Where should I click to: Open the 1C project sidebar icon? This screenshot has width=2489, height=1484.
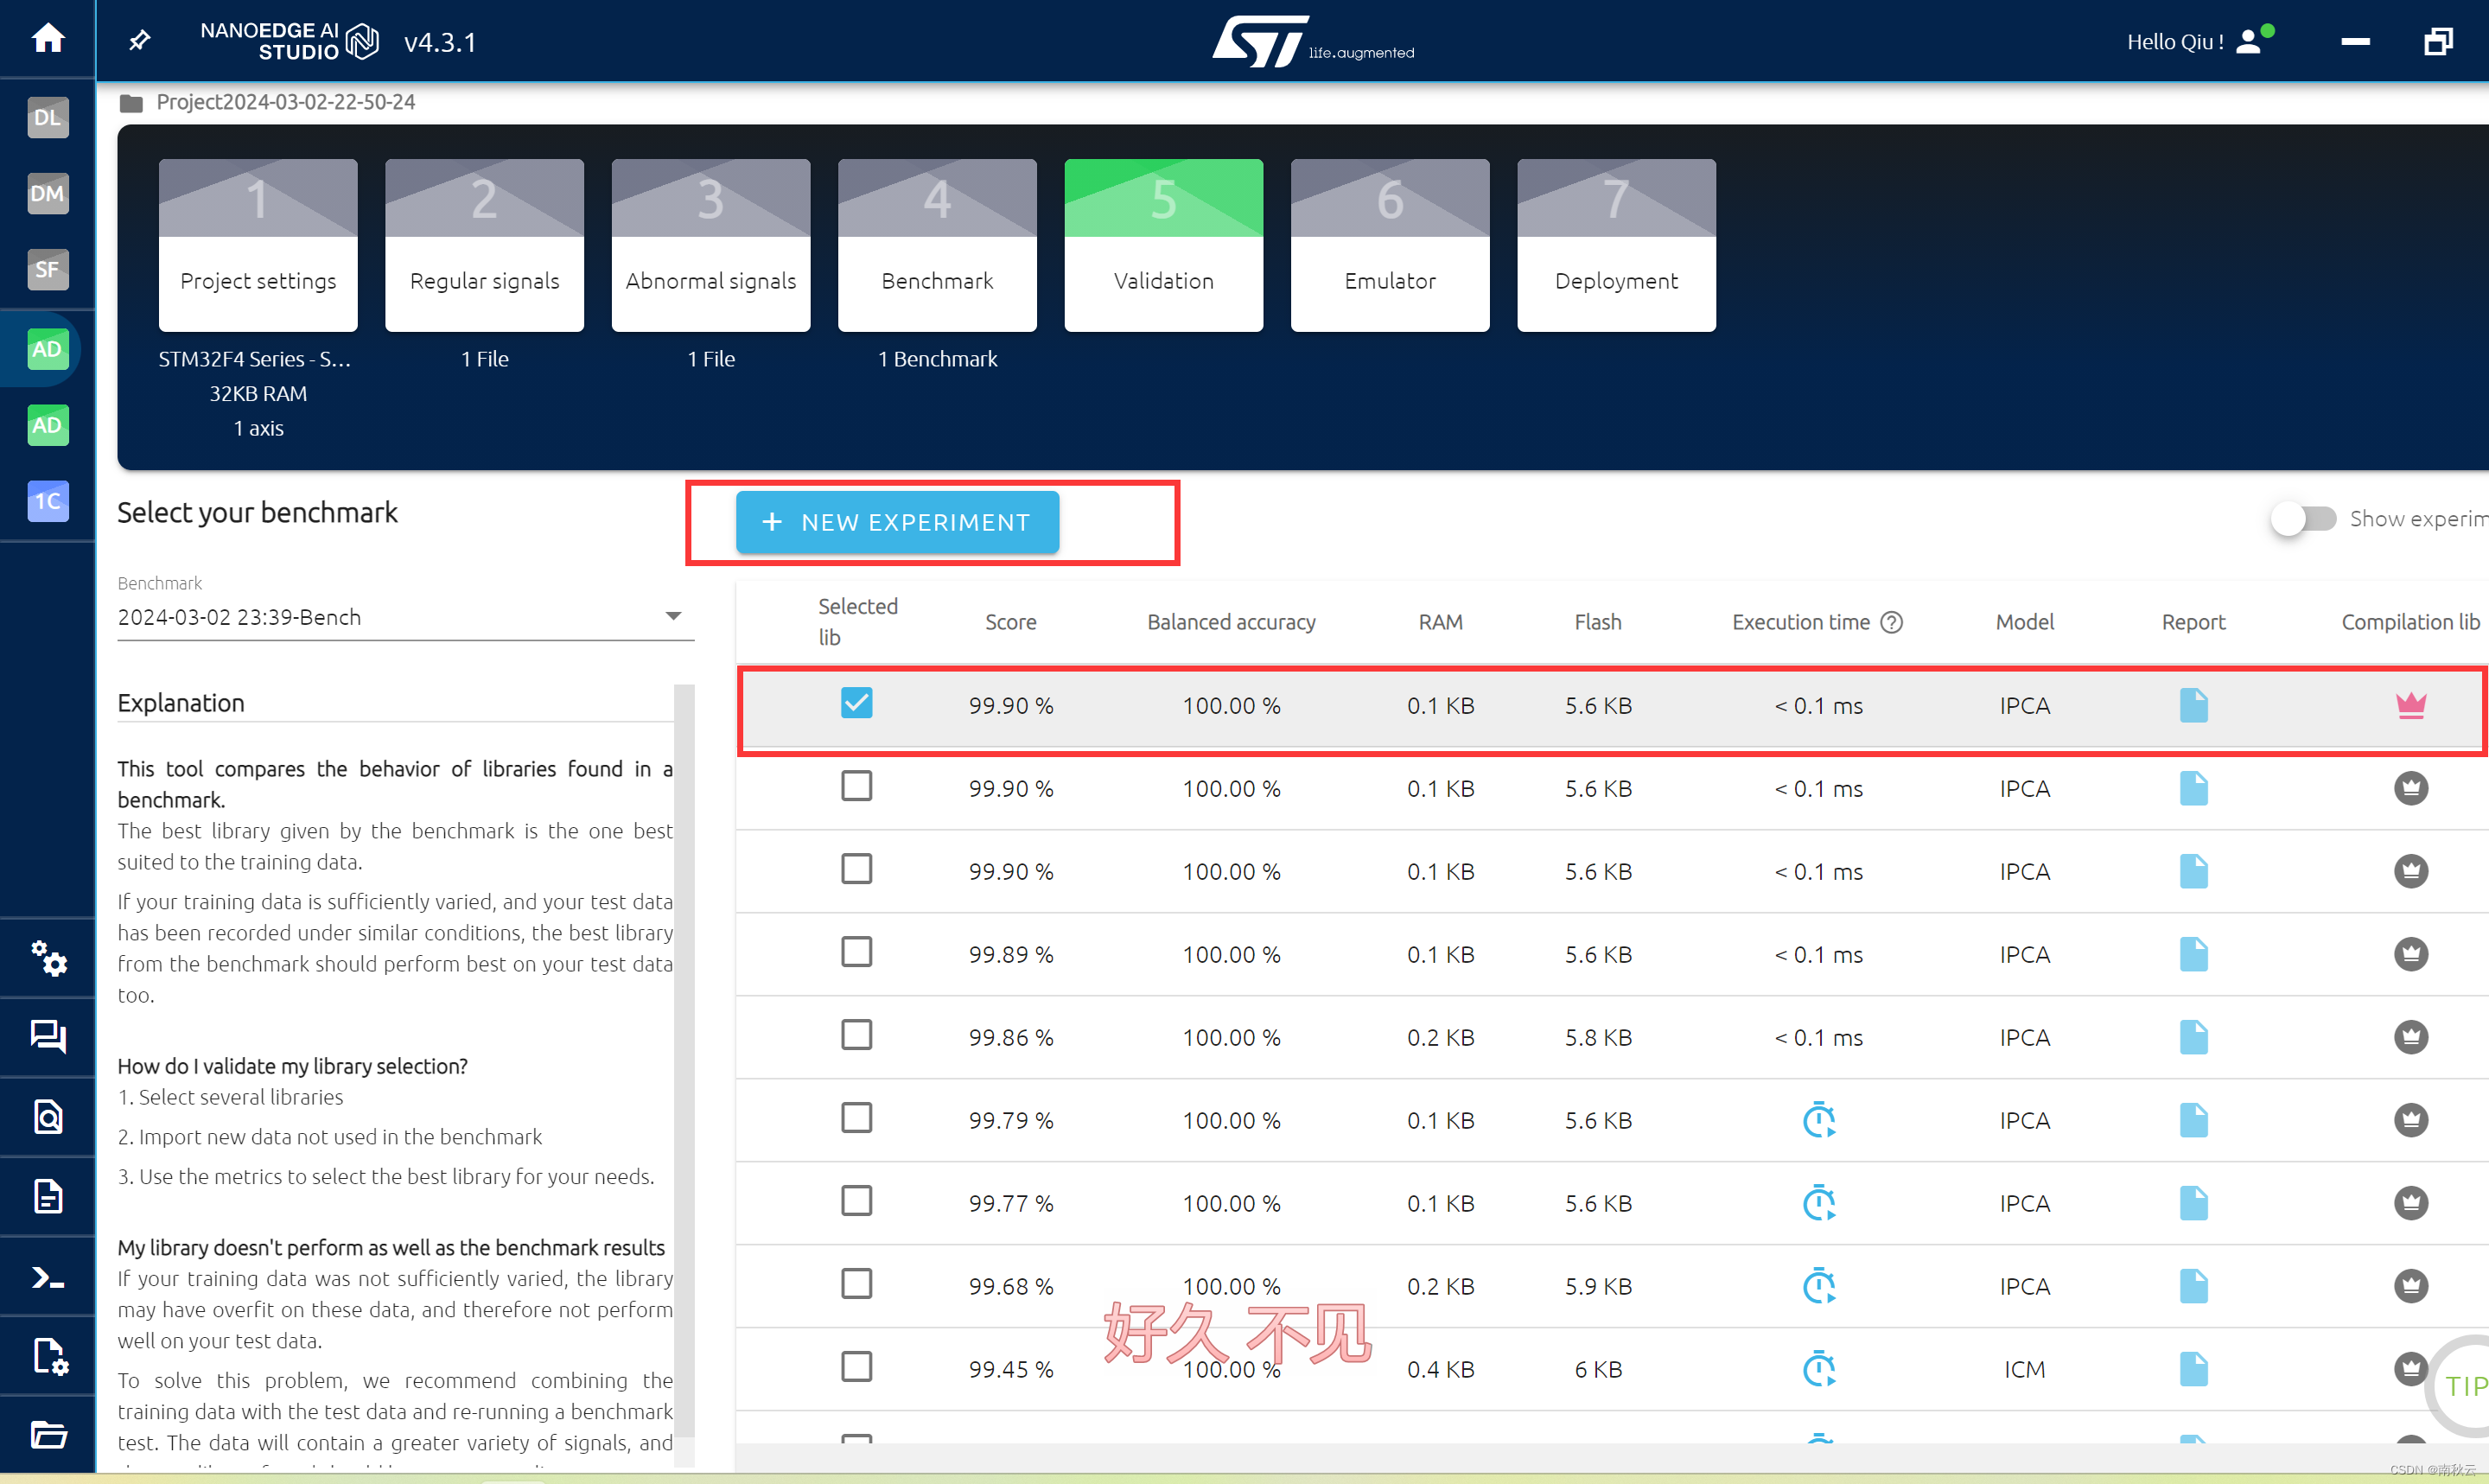click(x=47, y=501)
